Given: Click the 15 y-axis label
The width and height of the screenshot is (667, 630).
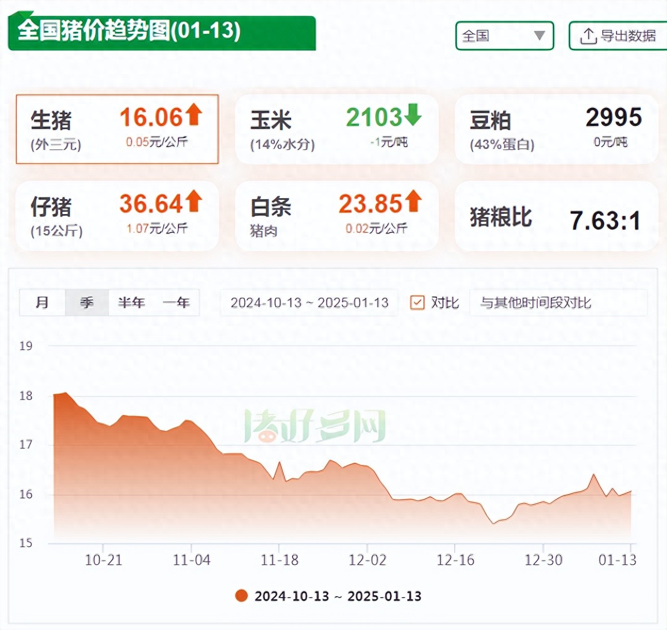Looking at the screenshot, I should [26, 543].
